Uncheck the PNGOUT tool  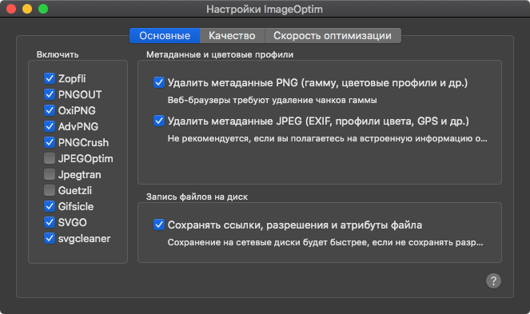50,94
